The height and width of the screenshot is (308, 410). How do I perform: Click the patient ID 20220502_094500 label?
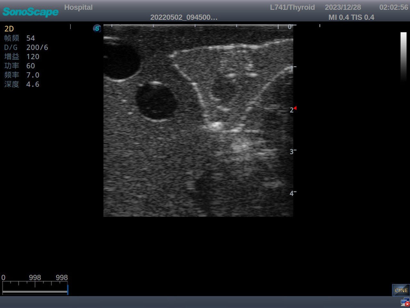[184, 18]
